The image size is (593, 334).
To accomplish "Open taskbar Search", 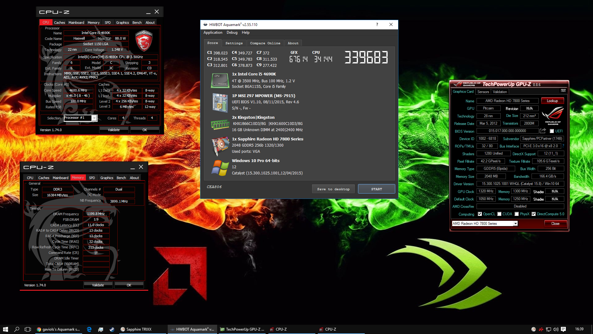I will tap(17, 329).
